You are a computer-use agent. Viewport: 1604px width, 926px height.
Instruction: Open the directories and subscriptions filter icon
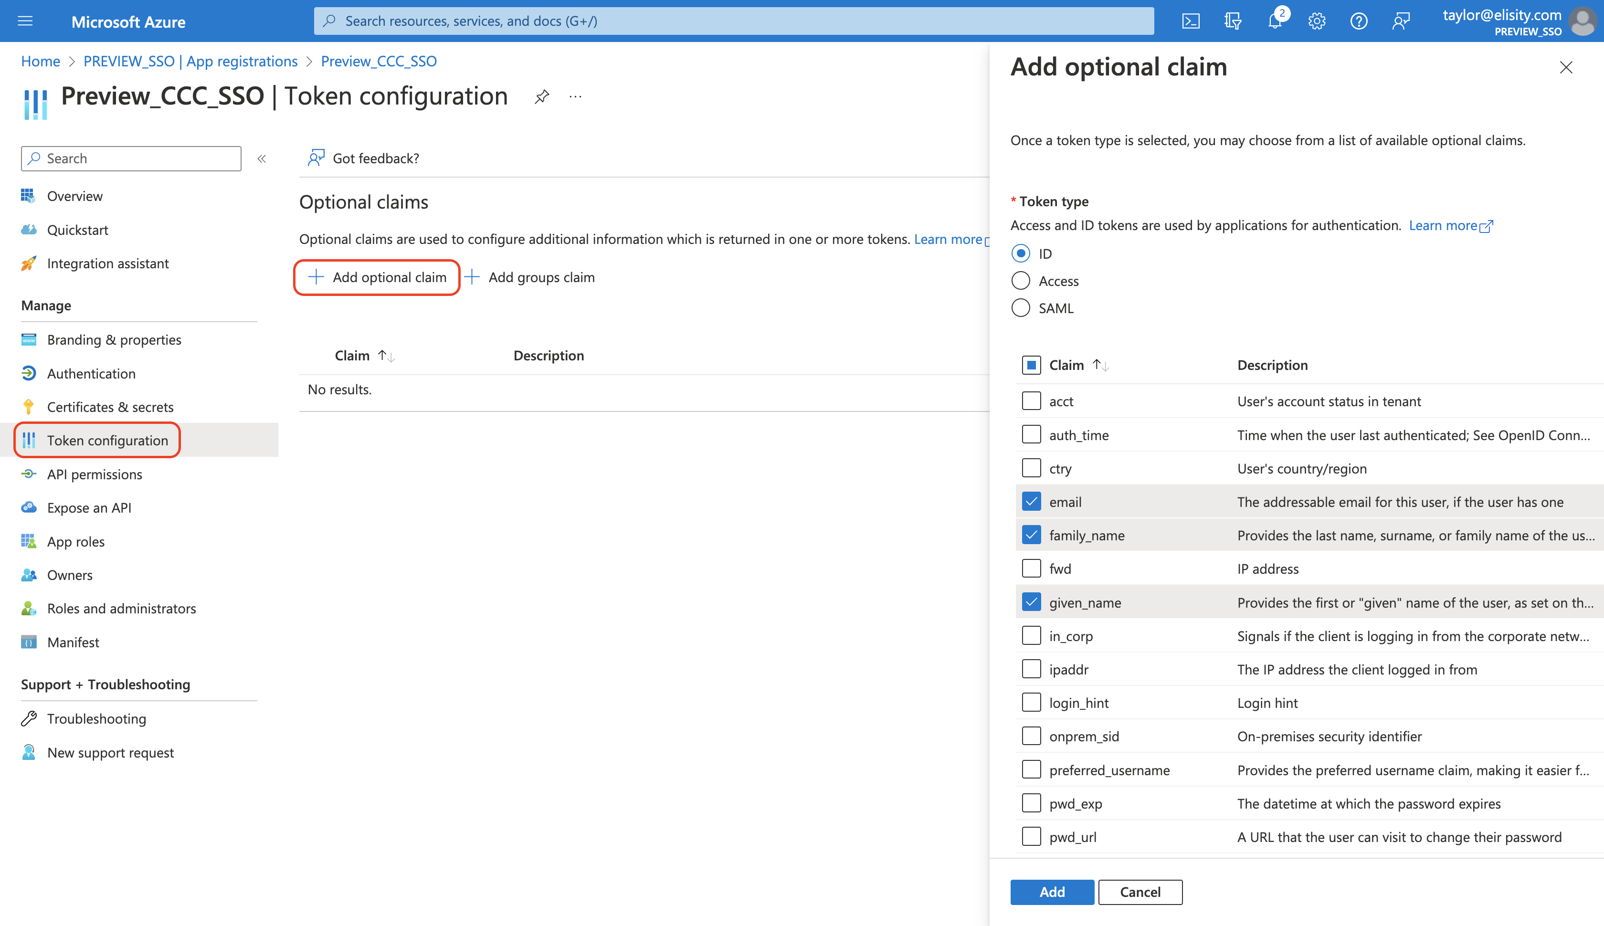(x=1233, y=21)
